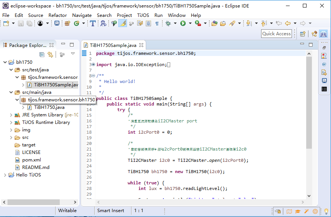Open the File menu
The image size is (331, 217).
click(x=6, y=15)
